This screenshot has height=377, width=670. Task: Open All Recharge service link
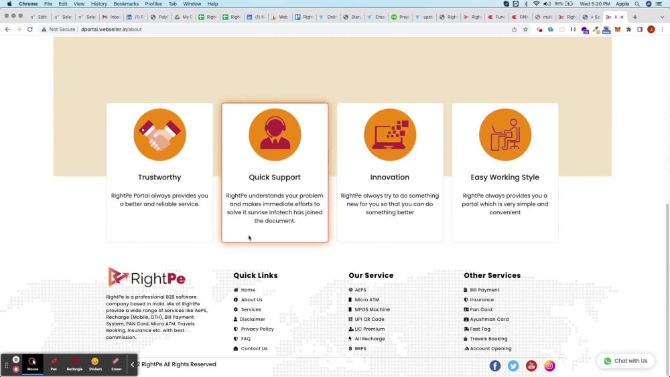[x=370, y=339]
